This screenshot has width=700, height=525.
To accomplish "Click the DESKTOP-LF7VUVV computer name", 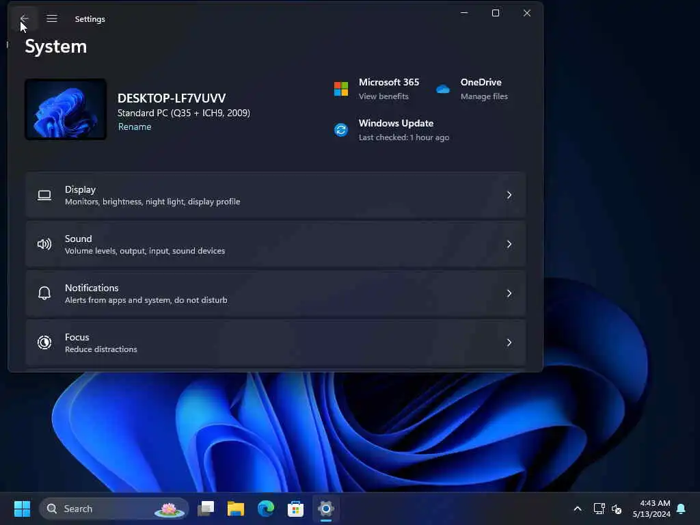I will 172,98.
